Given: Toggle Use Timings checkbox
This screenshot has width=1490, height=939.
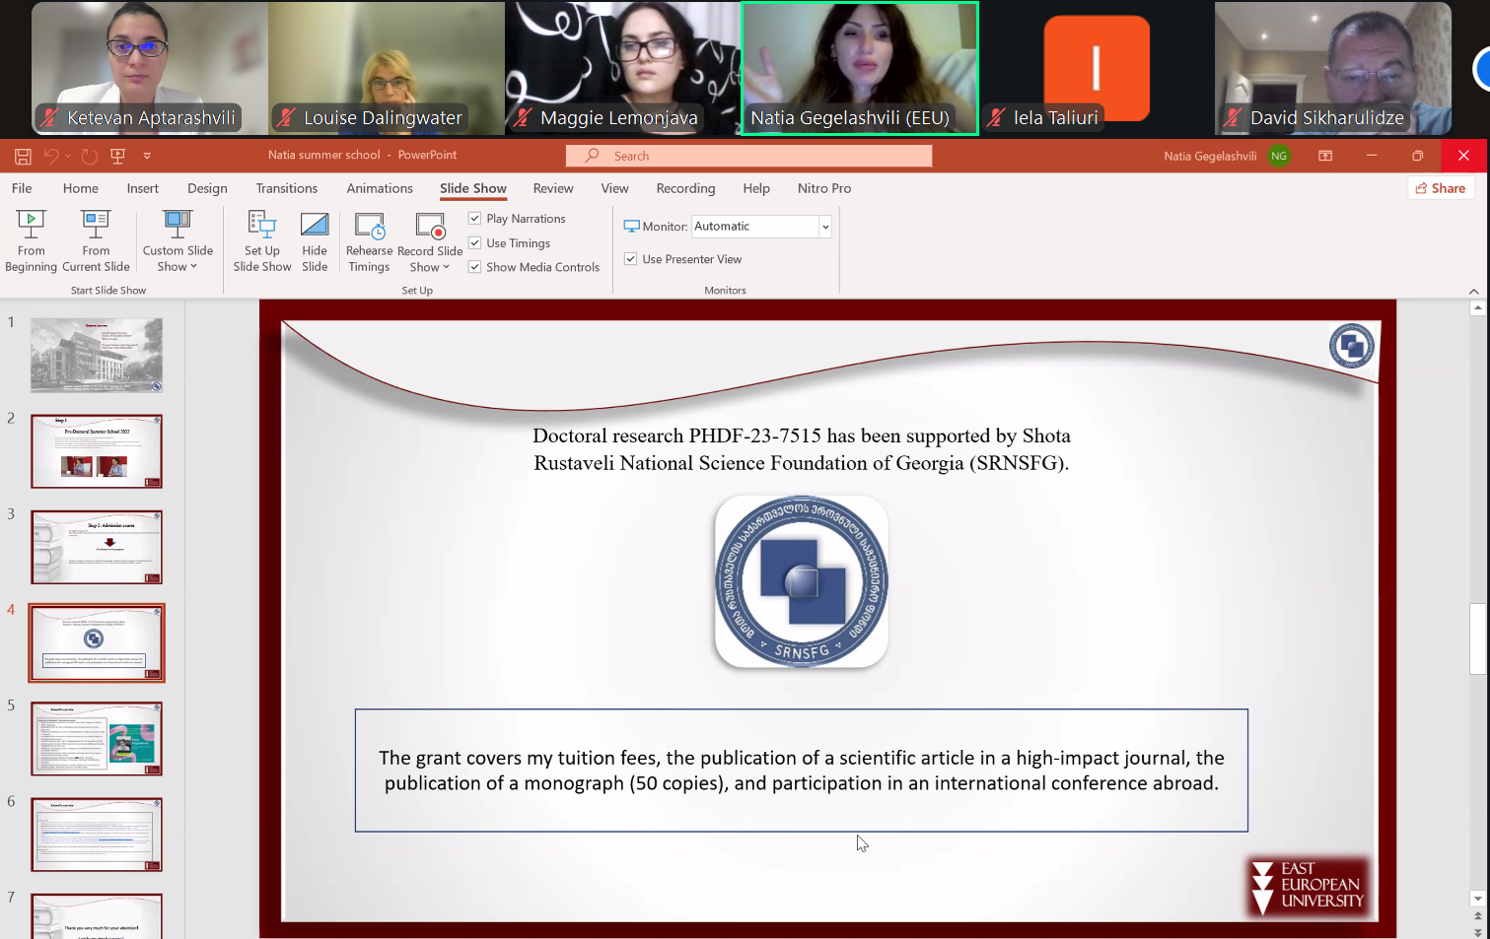Looking at the screenshot, I should (475, 243).
